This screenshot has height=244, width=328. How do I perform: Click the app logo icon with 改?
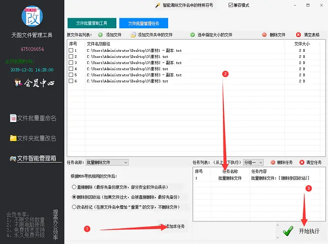[32, 16]
